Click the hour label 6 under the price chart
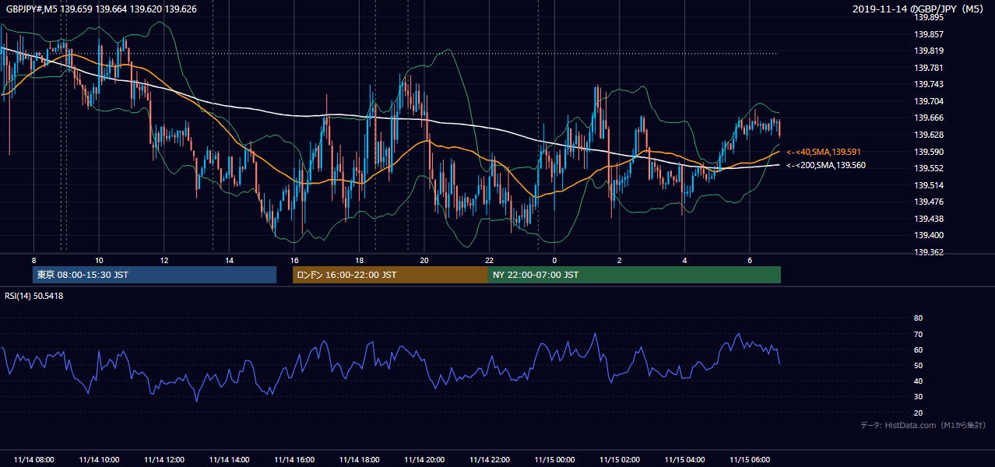Screen dimensions: 995x467 pos(749,260)
